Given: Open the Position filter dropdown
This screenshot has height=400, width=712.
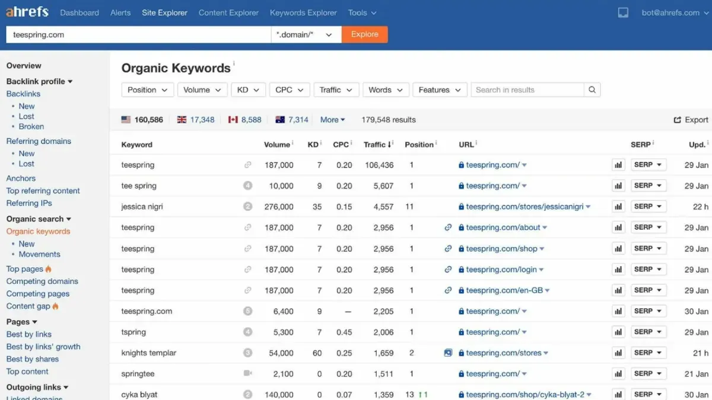Looking at the screenshot, I should pos(148,90).
